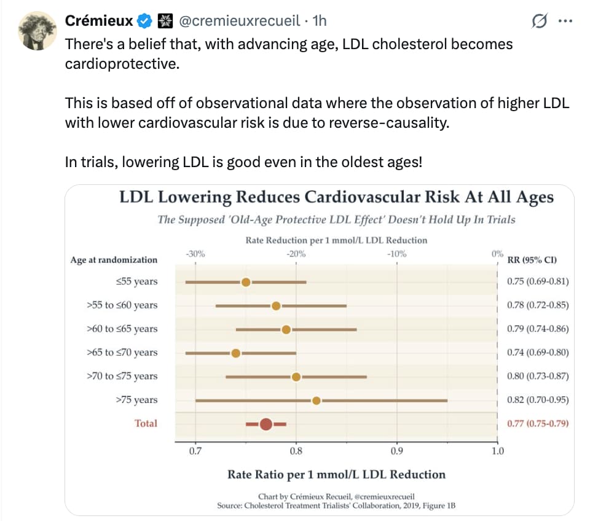The width and height of the screenshot is (590, 521).
Task: Click the >65 to ≤70 years data point
Action: coord(236,353)
